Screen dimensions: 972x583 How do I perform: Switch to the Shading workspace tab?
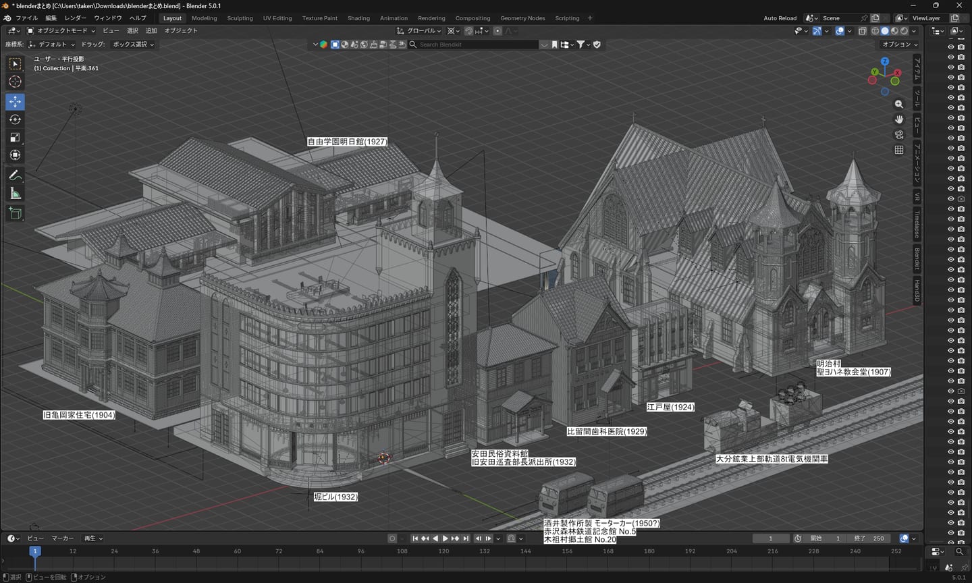358,18
